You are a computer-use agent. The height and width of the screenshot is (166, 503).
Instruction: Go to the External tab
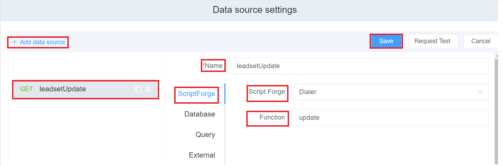(x=202, y=155)
